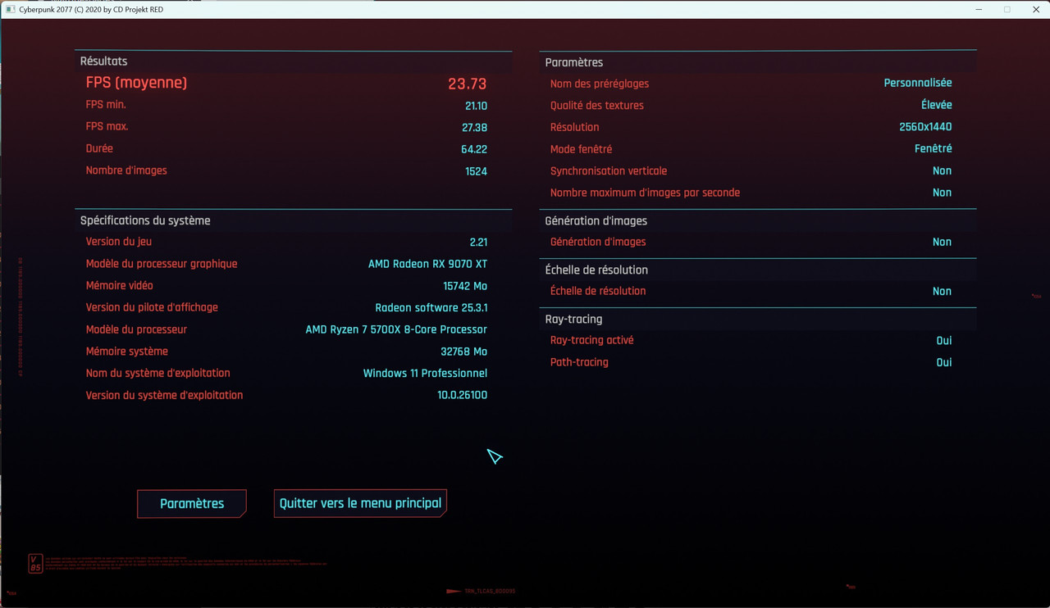The width and height of the screenshot is (1050, 608).
Task: Click 'Modèle du processeur graphique' label
Action: (162, 264)
